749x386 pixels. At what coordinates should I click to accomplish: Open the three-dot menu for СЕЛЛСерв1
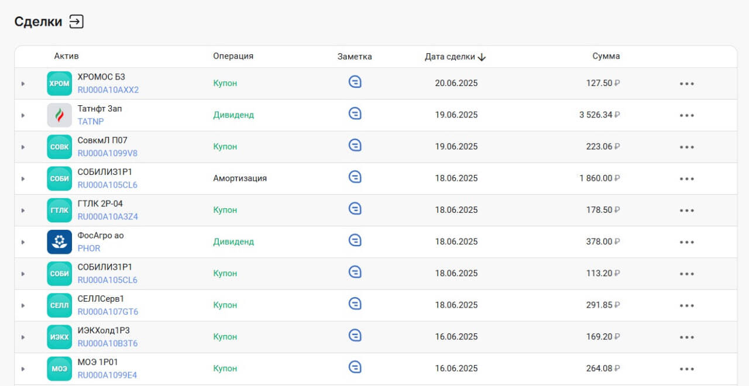[x=686, y=305]
